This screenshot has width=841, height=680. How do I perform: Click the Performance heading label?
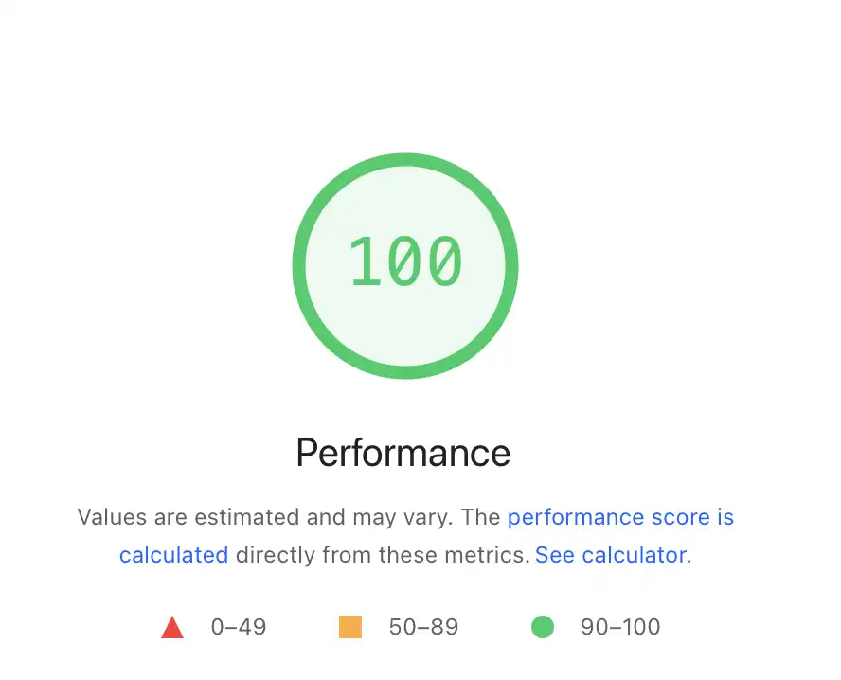(x=403, y=453)
